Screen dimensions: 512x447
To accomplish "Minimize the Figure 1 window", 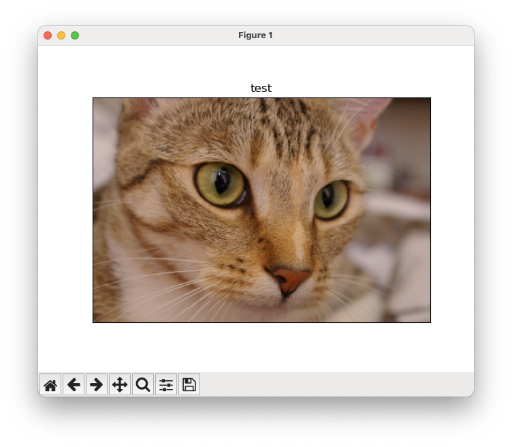I will (x=61, y=35).
